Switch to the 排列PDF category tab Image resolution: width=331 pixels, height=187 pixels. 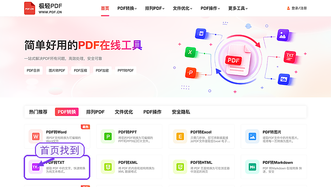(x=96, y=112)
